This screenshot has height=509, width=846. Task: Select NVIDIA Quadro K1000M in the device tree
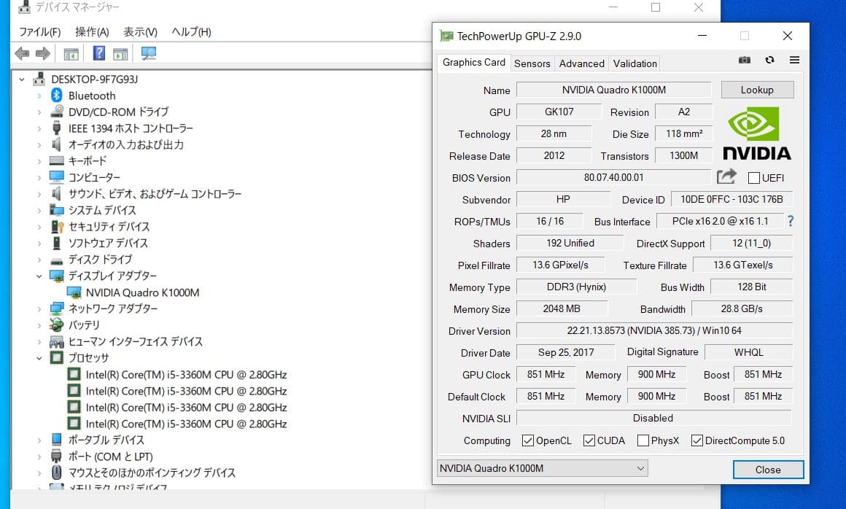coord(142,292)
